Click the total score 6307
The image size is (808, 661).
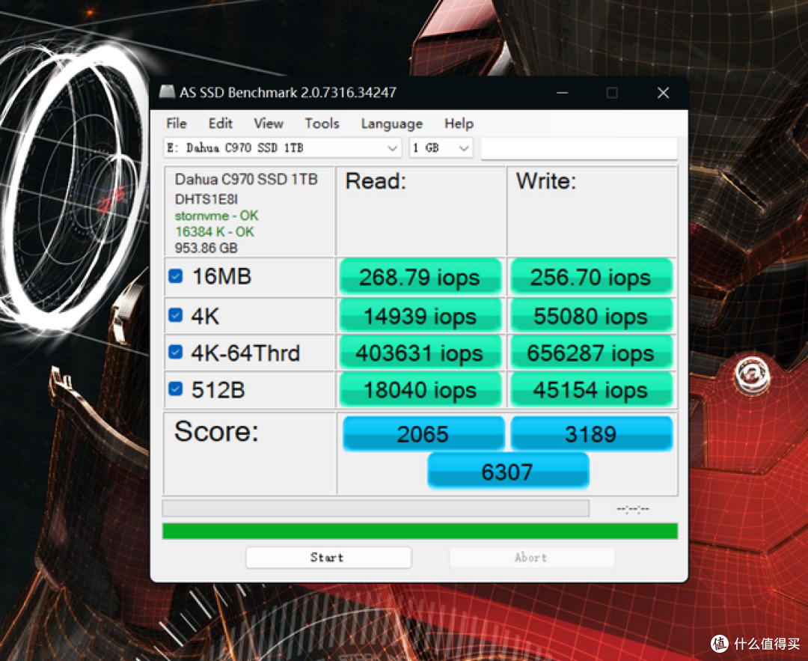[507, 471]
